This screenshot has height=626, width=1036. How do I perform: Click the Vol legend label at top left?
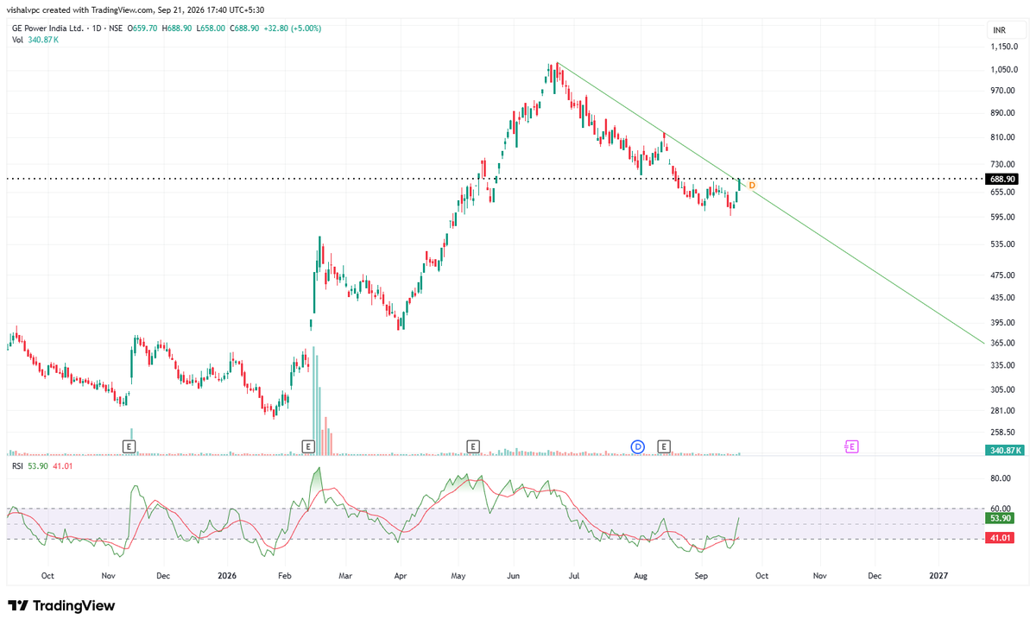(x=17, y=40)
